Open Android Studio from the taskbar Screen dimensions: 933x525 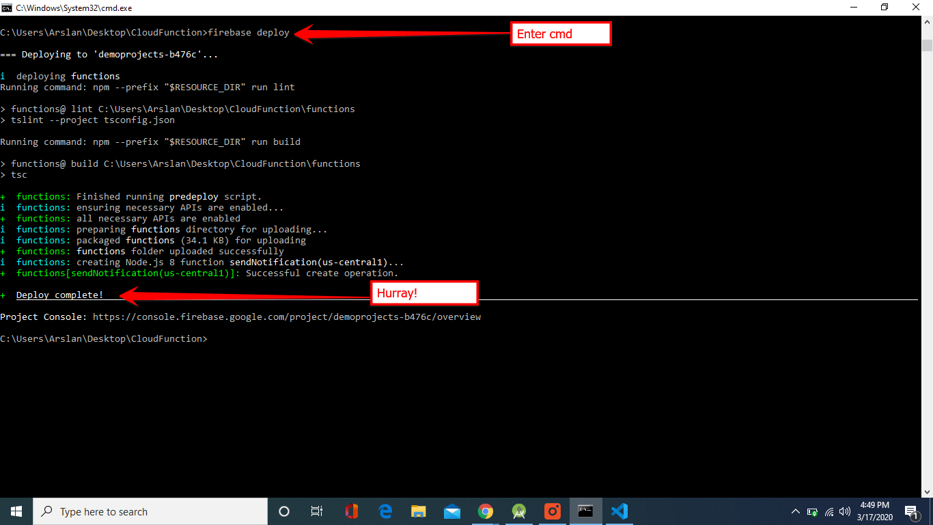pyautogui.click(x=519, y=511)
